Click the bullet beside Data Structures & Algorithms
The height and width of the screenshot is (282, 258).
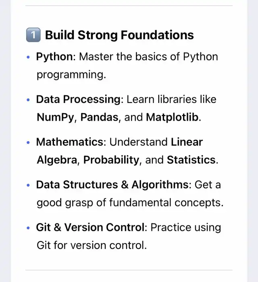click(28, 185)
